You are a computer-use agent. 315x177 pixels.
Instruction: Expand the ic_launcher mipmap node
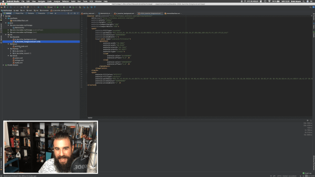point(11,51)
